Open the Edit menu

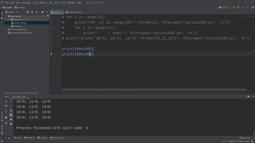(x=12, y=3)
